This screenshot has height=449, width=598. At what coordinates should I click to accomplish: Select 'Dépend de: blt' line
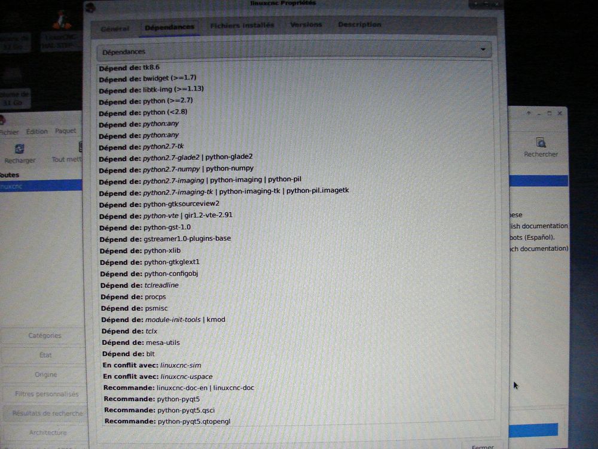click(129, 354)
